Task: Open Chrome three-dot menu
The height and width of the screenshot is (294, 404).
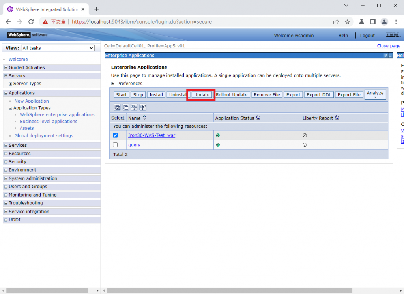Action: pyautogui.click(x=396, y=22)
